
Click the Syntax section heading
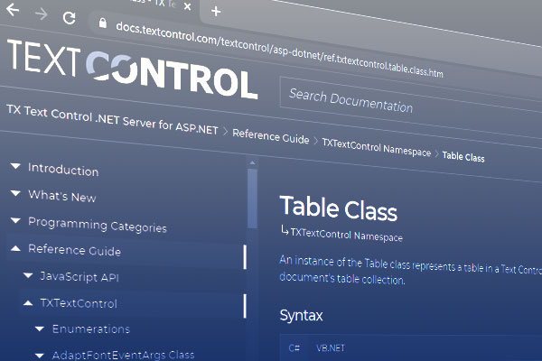(301, 315)
